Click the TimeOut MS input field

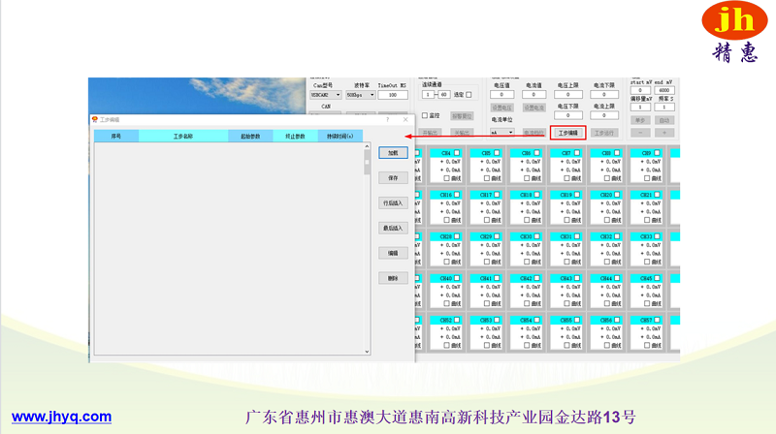[393, 95]
